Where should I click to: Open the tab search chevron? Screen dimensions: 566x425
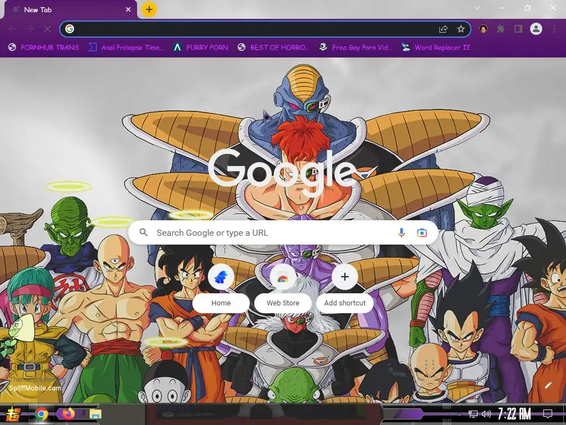(477, 8)
